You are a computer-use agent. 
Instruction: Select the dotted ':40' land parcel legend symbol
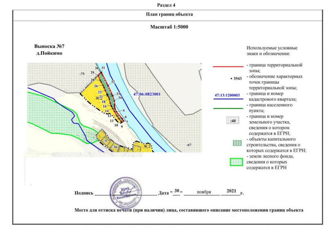pos(233,121)
